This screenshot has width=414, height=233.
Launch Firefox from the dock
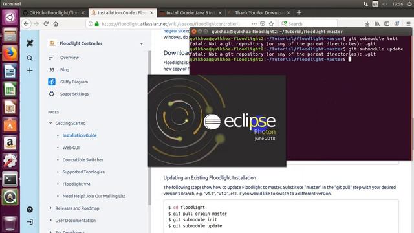[10, 53]
